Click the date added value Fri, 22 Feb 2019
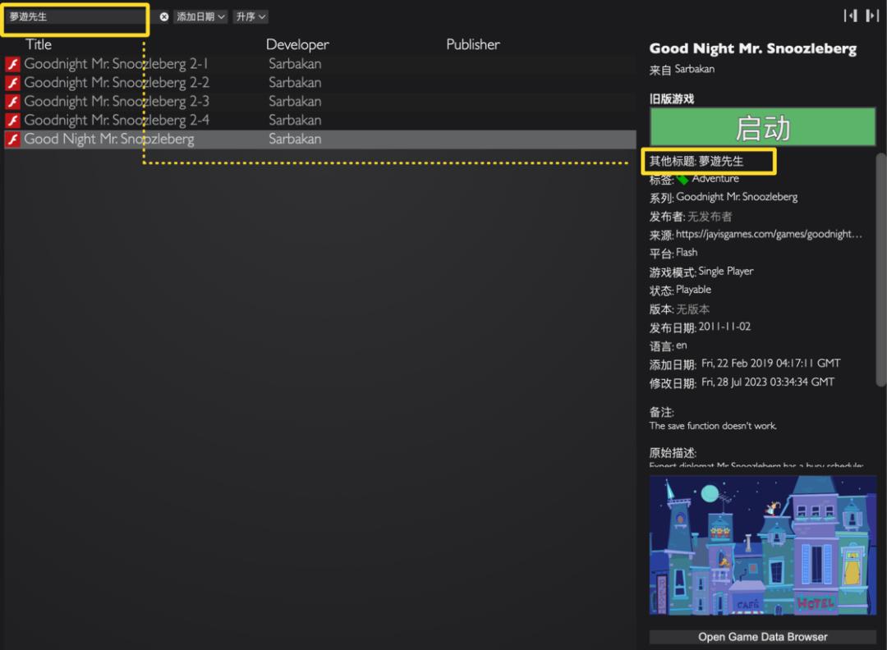887x650 pixels. point(771,364)
